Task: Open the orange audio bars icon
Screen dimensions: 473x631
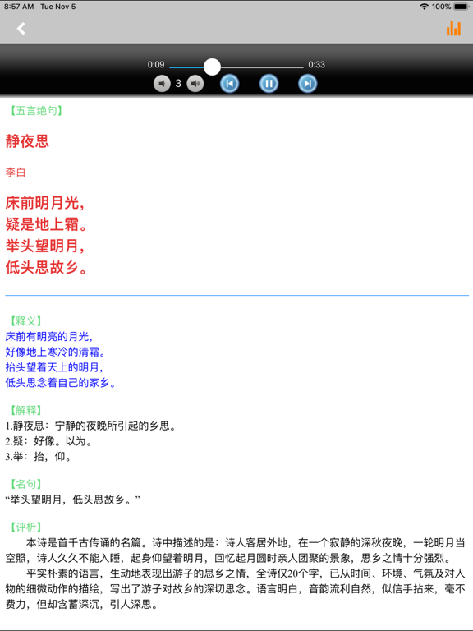Action: tap(453, 28)
